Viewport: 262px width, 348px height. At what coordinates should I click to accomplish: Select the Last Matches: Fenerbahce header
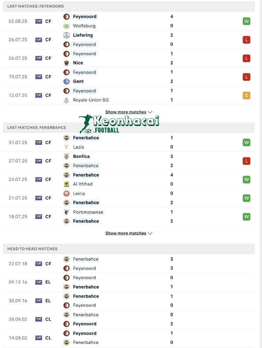point(37,128)
